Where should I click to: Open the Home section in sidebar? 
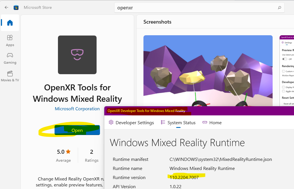click(10, 23)
